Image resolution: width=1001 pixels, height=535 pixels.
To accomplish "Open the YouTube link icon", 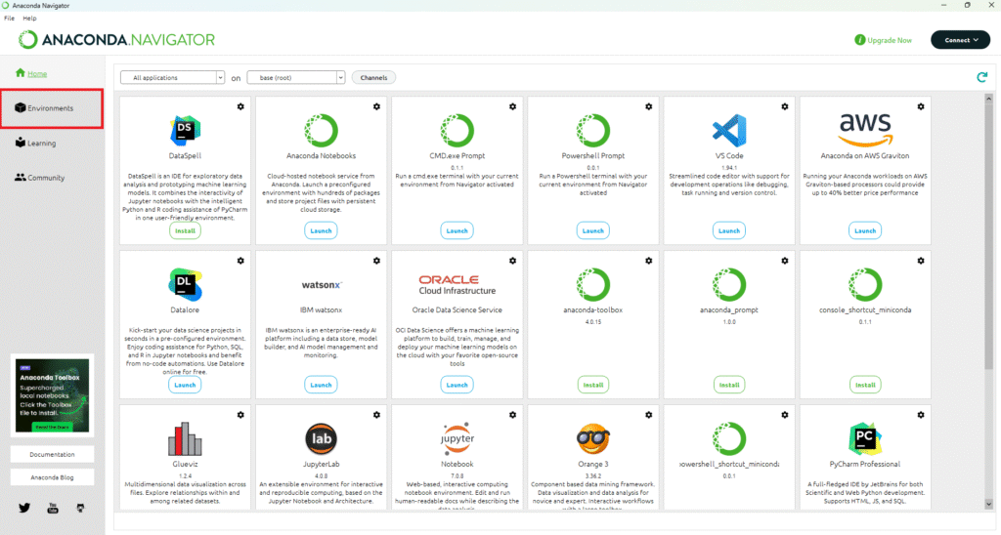I will tap(53, 508).
